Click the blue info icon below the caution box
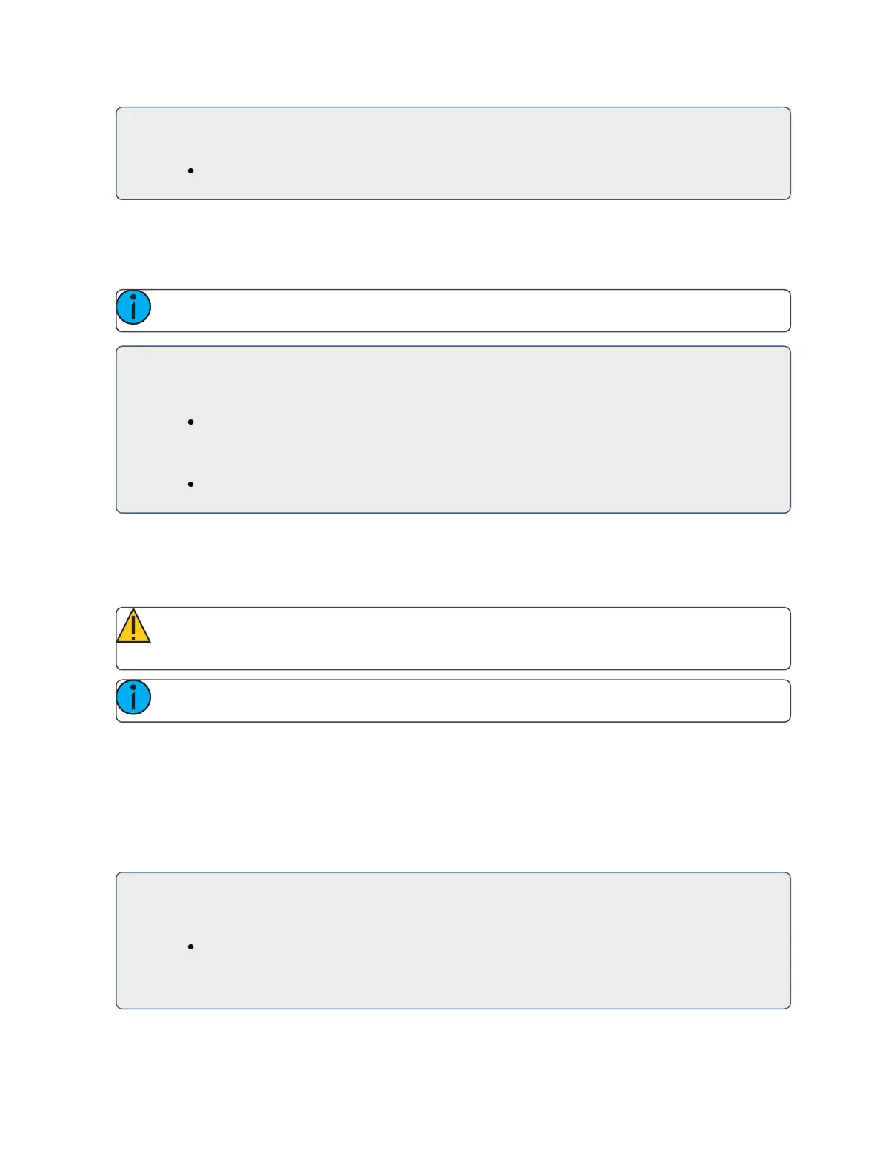Screen dimensions: 880x1174 point(134,697)
